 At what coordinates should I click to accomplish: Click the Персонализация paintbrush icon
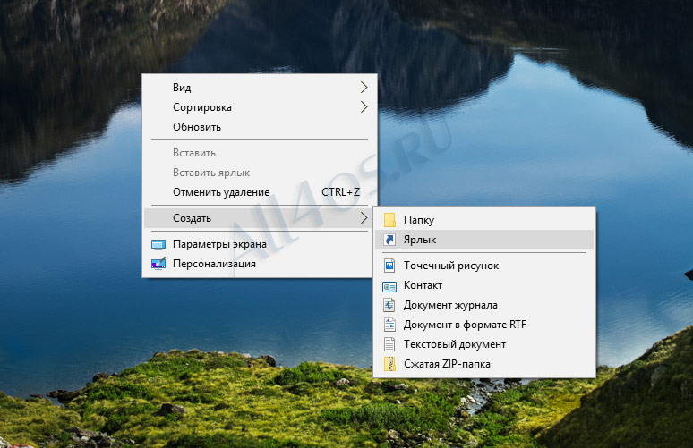(x=158, y=264)
